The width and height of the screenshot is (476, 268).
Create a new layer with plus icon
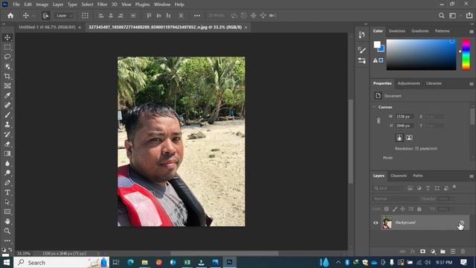pos(453,252)
